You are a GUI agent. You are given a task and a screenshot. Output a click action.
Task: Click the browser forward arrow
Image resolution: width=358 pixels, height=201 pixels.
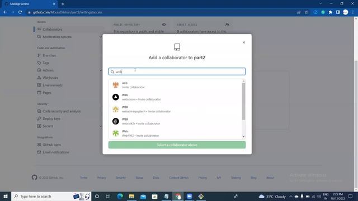(x=12, y=12)
